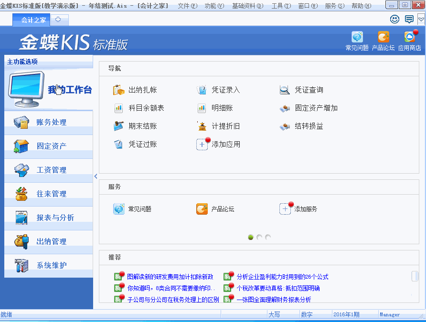Click 2016年1期 period in status bar
The width and height of the screenshot is (426, 322).
pos(346,314)
